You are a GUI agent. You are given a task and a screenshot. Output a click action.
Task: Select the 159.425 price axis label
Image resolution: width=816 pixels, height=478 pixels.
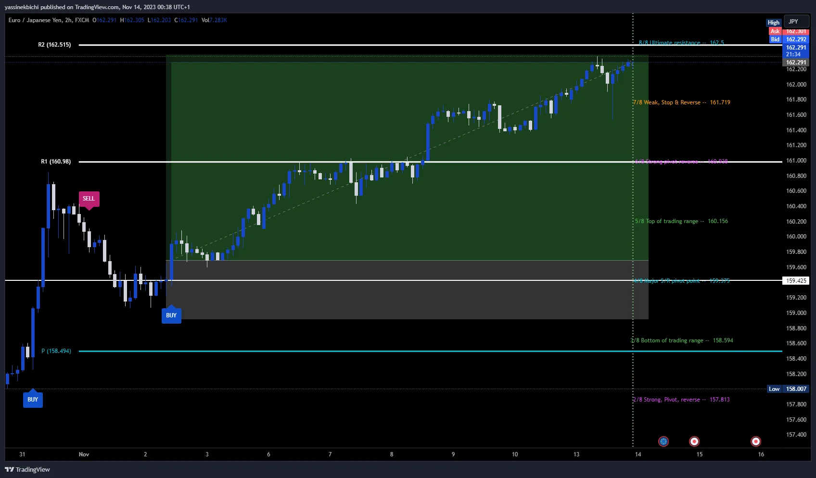[796, 281]
